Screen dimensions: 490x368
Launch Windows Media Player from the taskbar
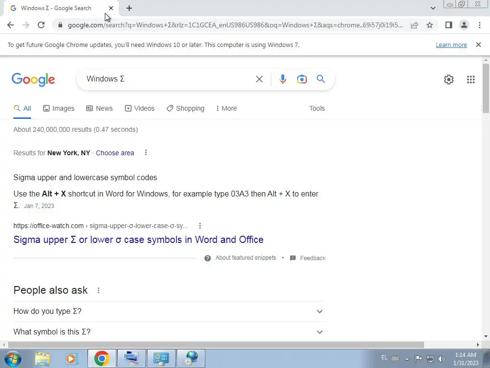(x=72, y=358)
